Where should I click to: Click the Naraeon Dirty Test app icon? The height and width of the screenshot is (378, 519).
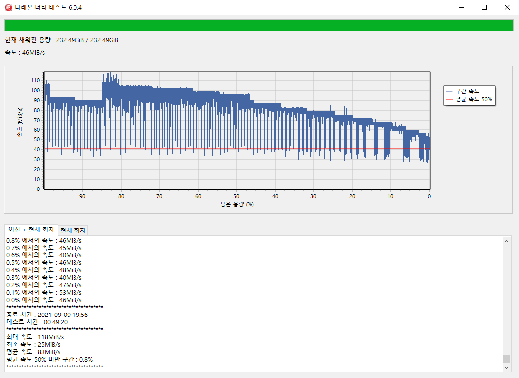[x=8, y=7]
